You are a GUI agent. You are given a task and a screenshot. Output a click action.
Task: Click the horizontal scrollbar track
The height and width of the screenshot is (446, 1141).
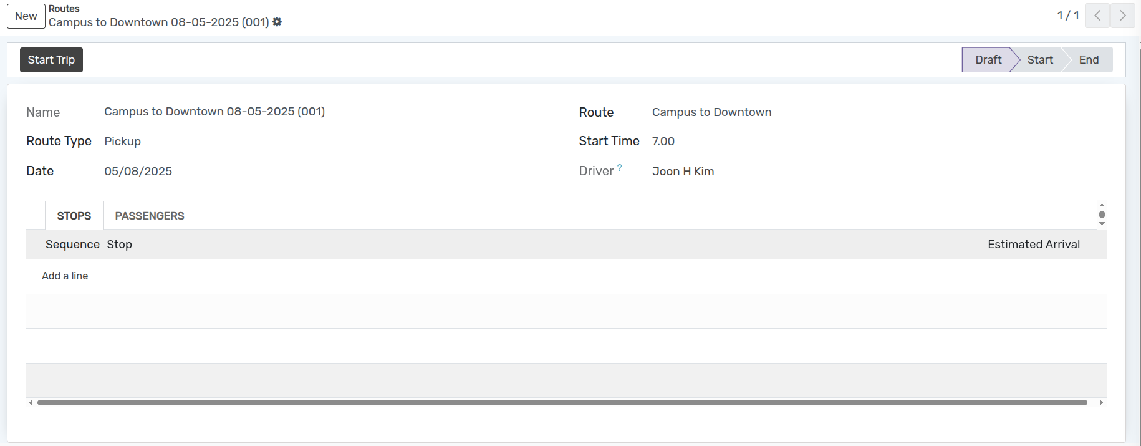coord(561,403)
